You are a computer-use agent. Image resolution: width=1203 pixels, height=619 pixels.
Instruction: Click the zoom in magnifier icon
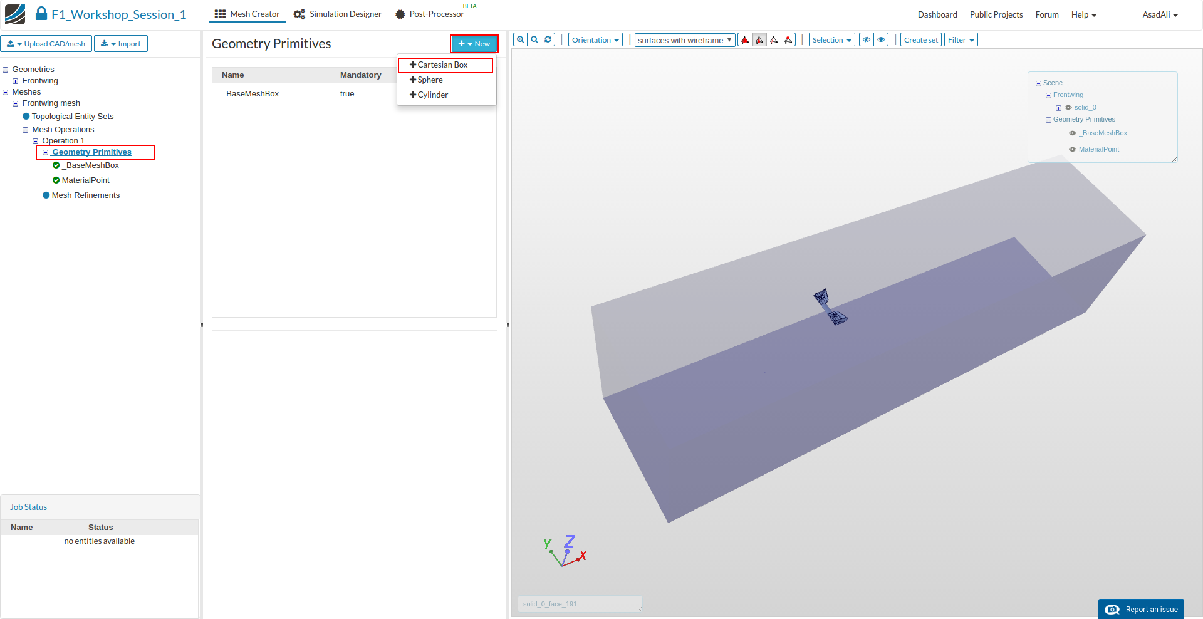point(520,39)
